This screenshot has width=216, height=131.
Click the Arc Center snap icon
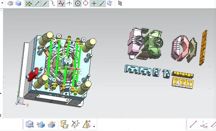[x=77, y=4]
